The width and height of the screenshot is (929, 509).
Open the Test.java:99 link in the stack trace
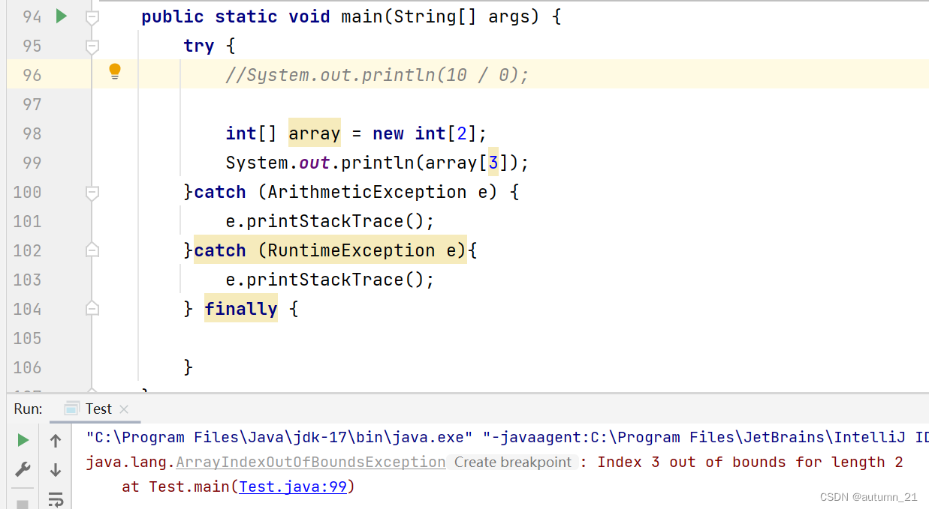(x=293, y=487)
